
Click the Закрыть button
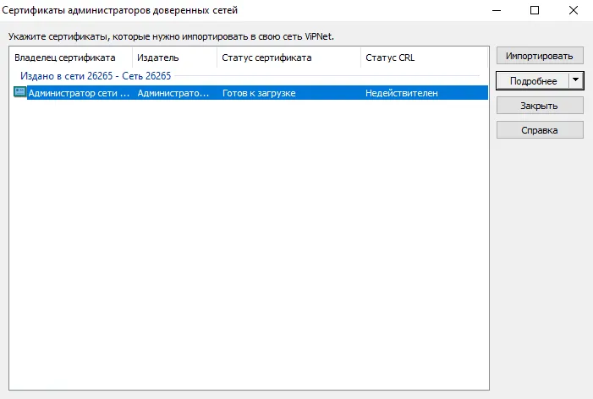(x=540, y=106)
